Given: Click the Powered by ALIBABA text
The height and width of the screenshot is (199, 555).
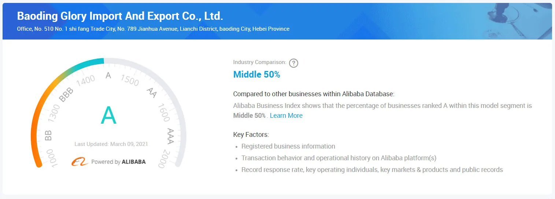Looking at the screenshot, I should tap(118, 162).
